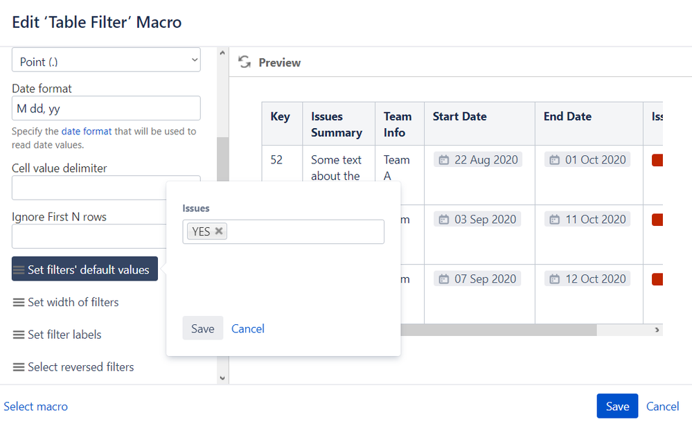Click the Date format input field
The height and width of the screenshot is (424, 692).
pos(106,108)
